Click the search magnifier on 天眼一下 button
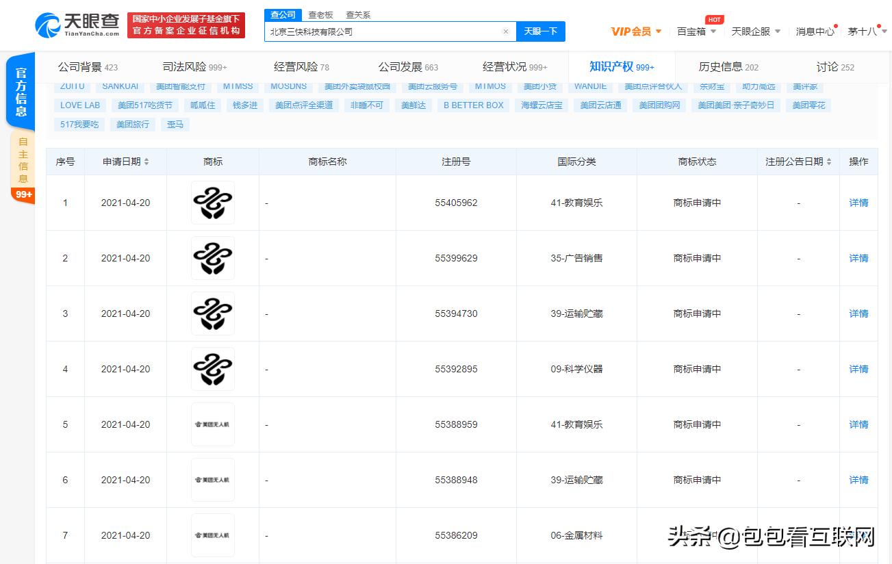The width and height of the screenshot is (892, 564). coord(541,31)
